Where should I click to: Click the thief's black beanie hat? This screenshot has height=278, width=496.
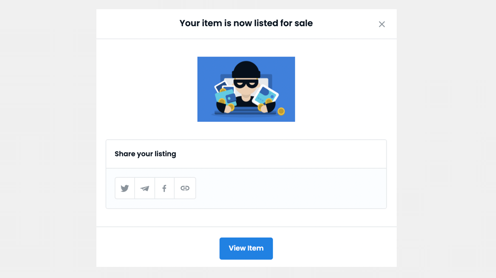[246, 69]
